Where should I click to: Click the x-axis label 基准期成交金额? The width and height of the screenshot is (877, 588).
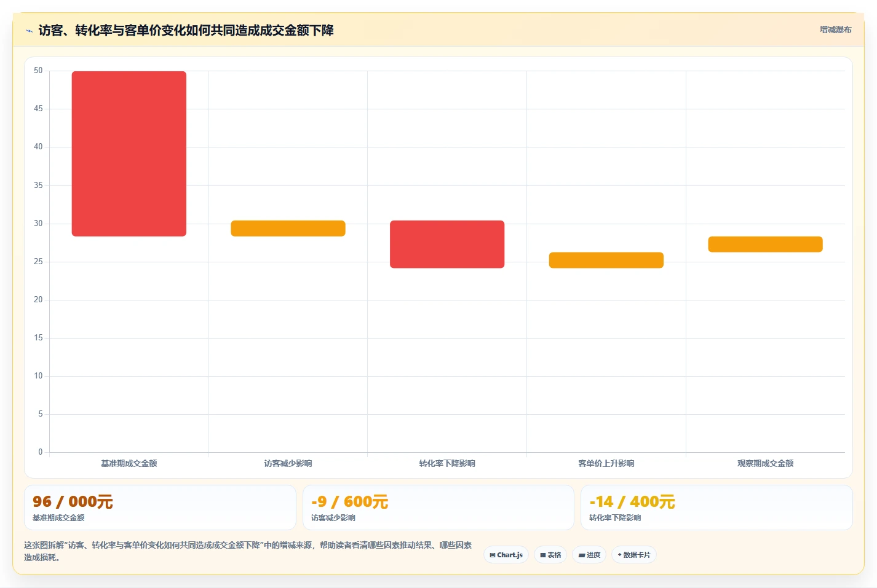[x=129, y=463]
